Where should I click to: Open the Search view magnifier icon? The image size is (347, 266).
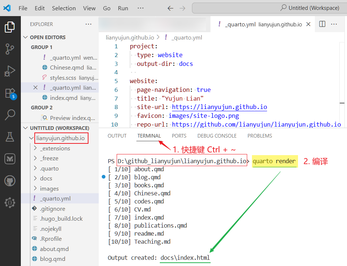click(x=10, y=115)
